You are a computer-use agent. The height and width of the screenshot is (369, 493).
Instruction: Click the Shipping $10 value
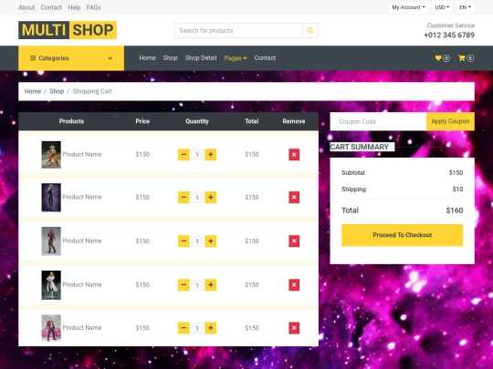tap(457, 190)
